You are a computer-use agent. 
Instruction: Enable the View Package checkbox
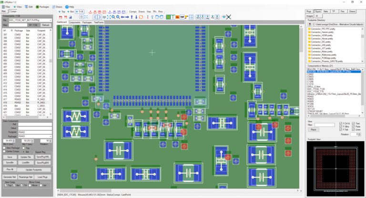(x=4, y=148)
